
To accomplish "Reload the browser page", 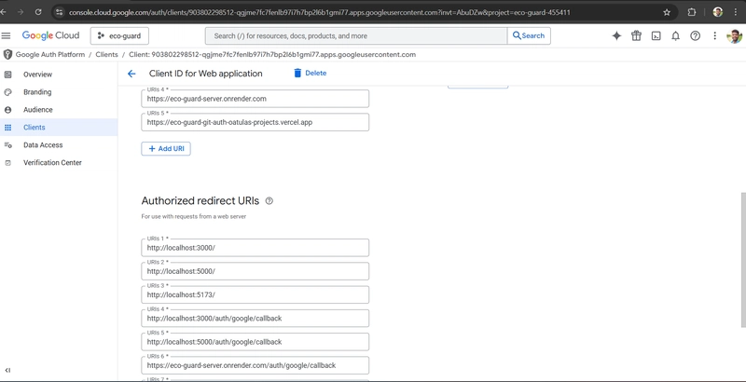I will [38, 12].
